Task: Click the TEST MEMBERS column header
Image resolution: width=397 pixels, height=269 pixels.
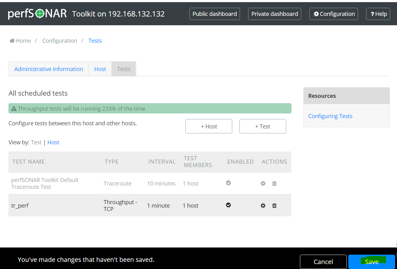Action: click(198, 161)
